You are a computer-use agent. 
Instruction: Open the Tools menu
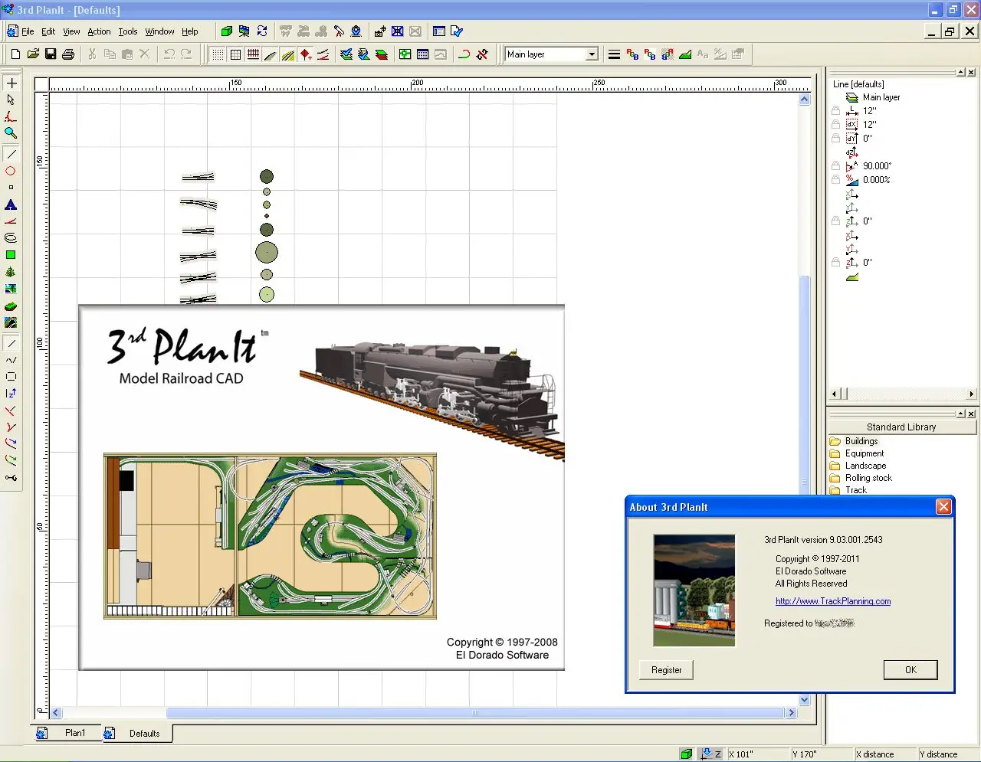click(x=128, y=31)
